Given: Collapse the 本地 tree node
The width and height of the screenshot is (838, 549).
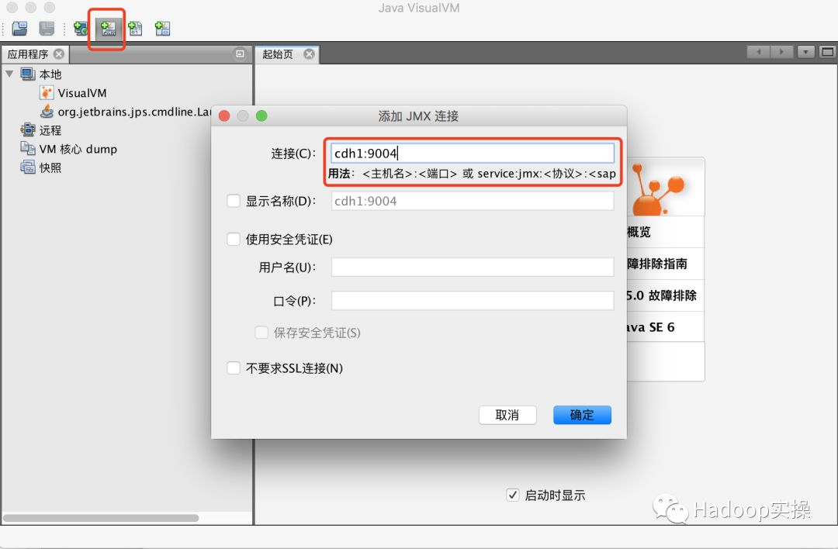Looking at the screenshot, I should click(9, 74).
